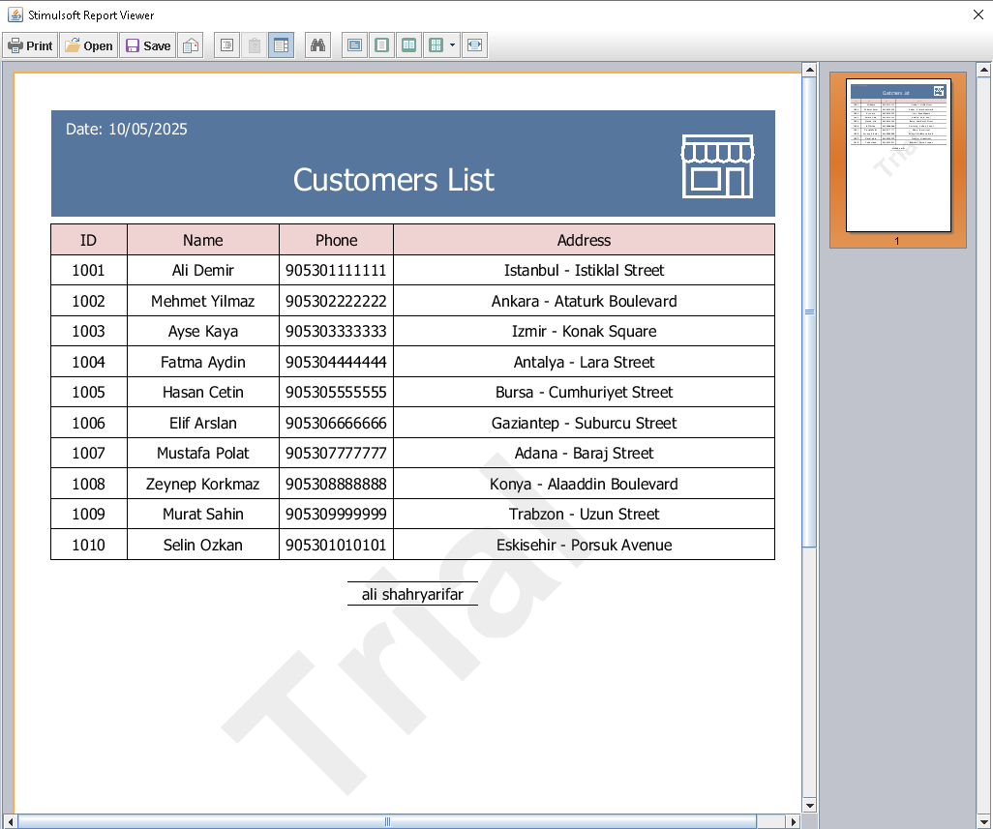The width and height of the screenshot is (993, 829).
Task: Click horizontal scrollbar left arrow
Action: click(10, 821)
